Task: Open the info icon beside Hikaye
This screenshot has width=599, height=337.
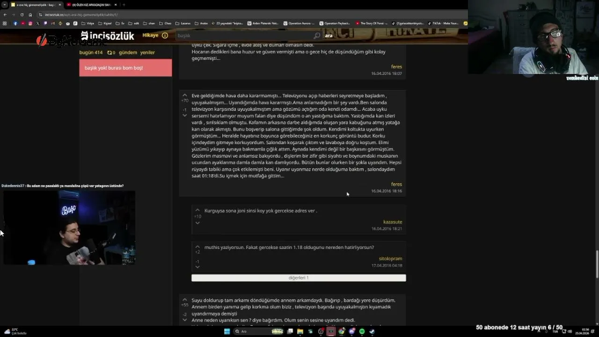Action: pos(165,36)
